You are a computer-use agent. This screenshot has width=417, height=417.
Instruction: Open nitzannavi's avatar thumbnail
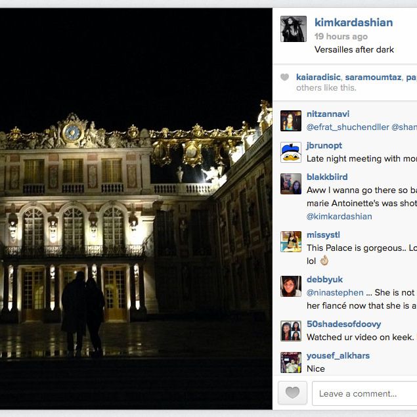291,121
